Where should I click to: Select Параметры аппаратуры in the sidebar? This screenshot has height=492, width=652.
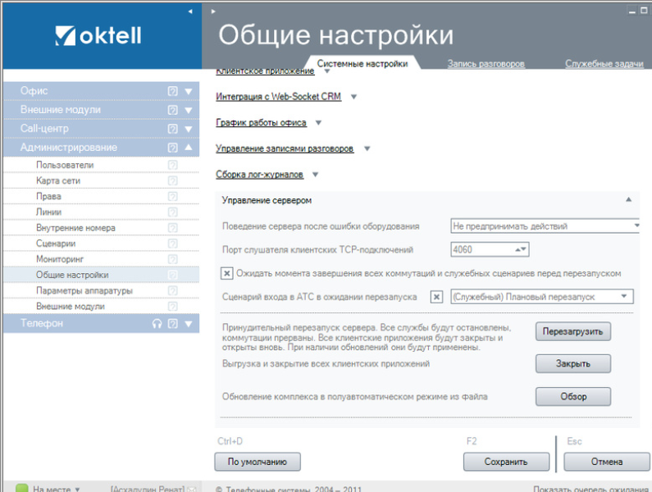84,290
